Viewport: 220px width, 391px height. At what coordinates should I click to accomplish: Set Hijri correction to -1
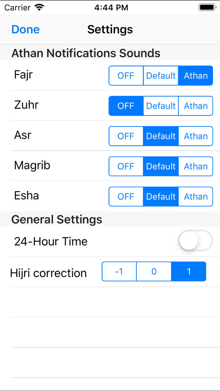[x=119, y=272]
